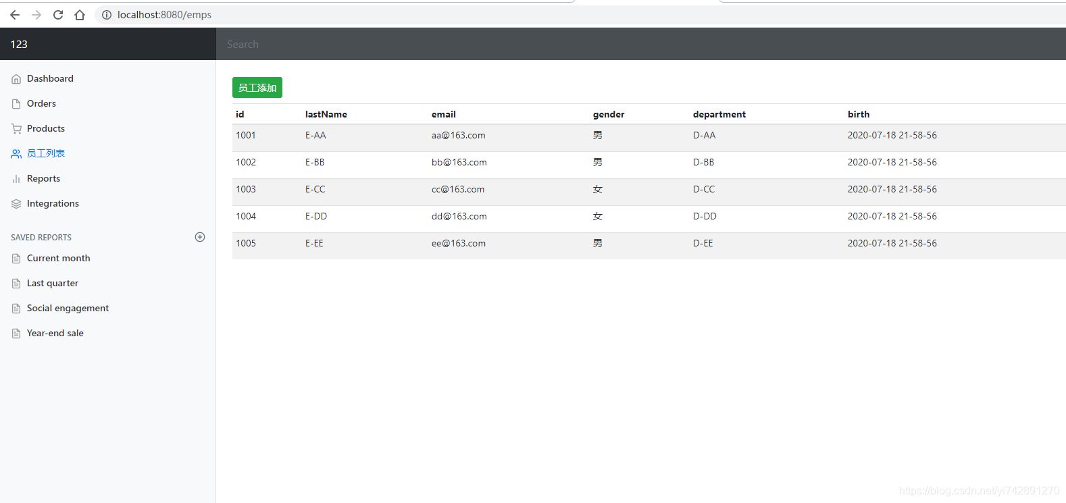The width and height of the screenshot is (1066, 503).
Task: Add a saved report with plus icon
Action: click(200, 237)
